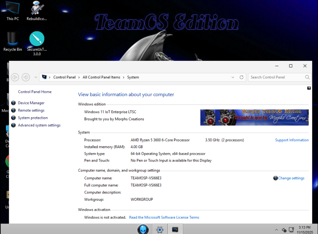Click the alien head Start button
Screen dimensions: 318x234
pos(143,229)
